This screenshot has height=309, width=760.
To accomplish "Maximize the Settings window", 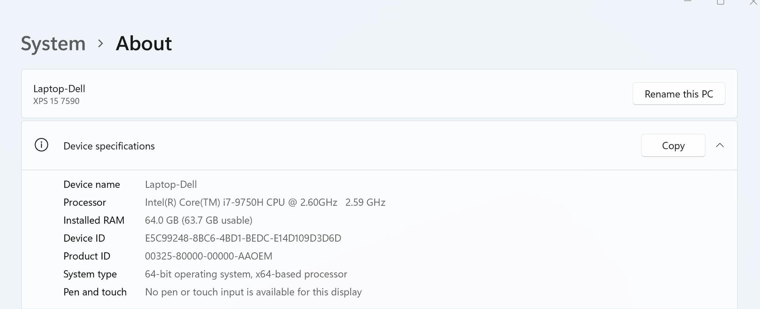I will (x=720, y=2).
